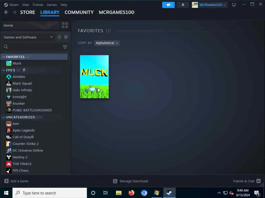Image resolution: width=265 pixels, height=198 pixels.
Task: Click the Krunker game icon
Action: click(x=9, y=104)
